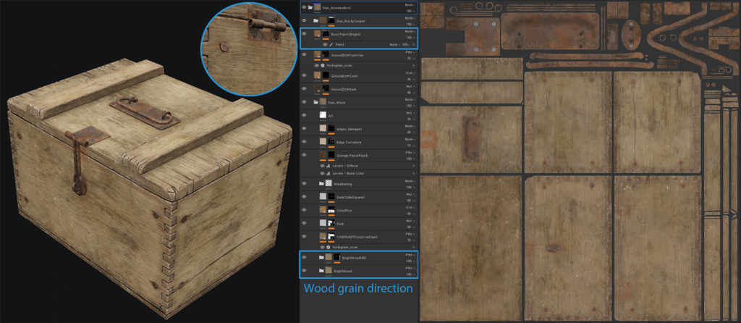741x323 pixels.
Task: Select the mask of Rust Paint (Bright)
Action: click(326, 34)
